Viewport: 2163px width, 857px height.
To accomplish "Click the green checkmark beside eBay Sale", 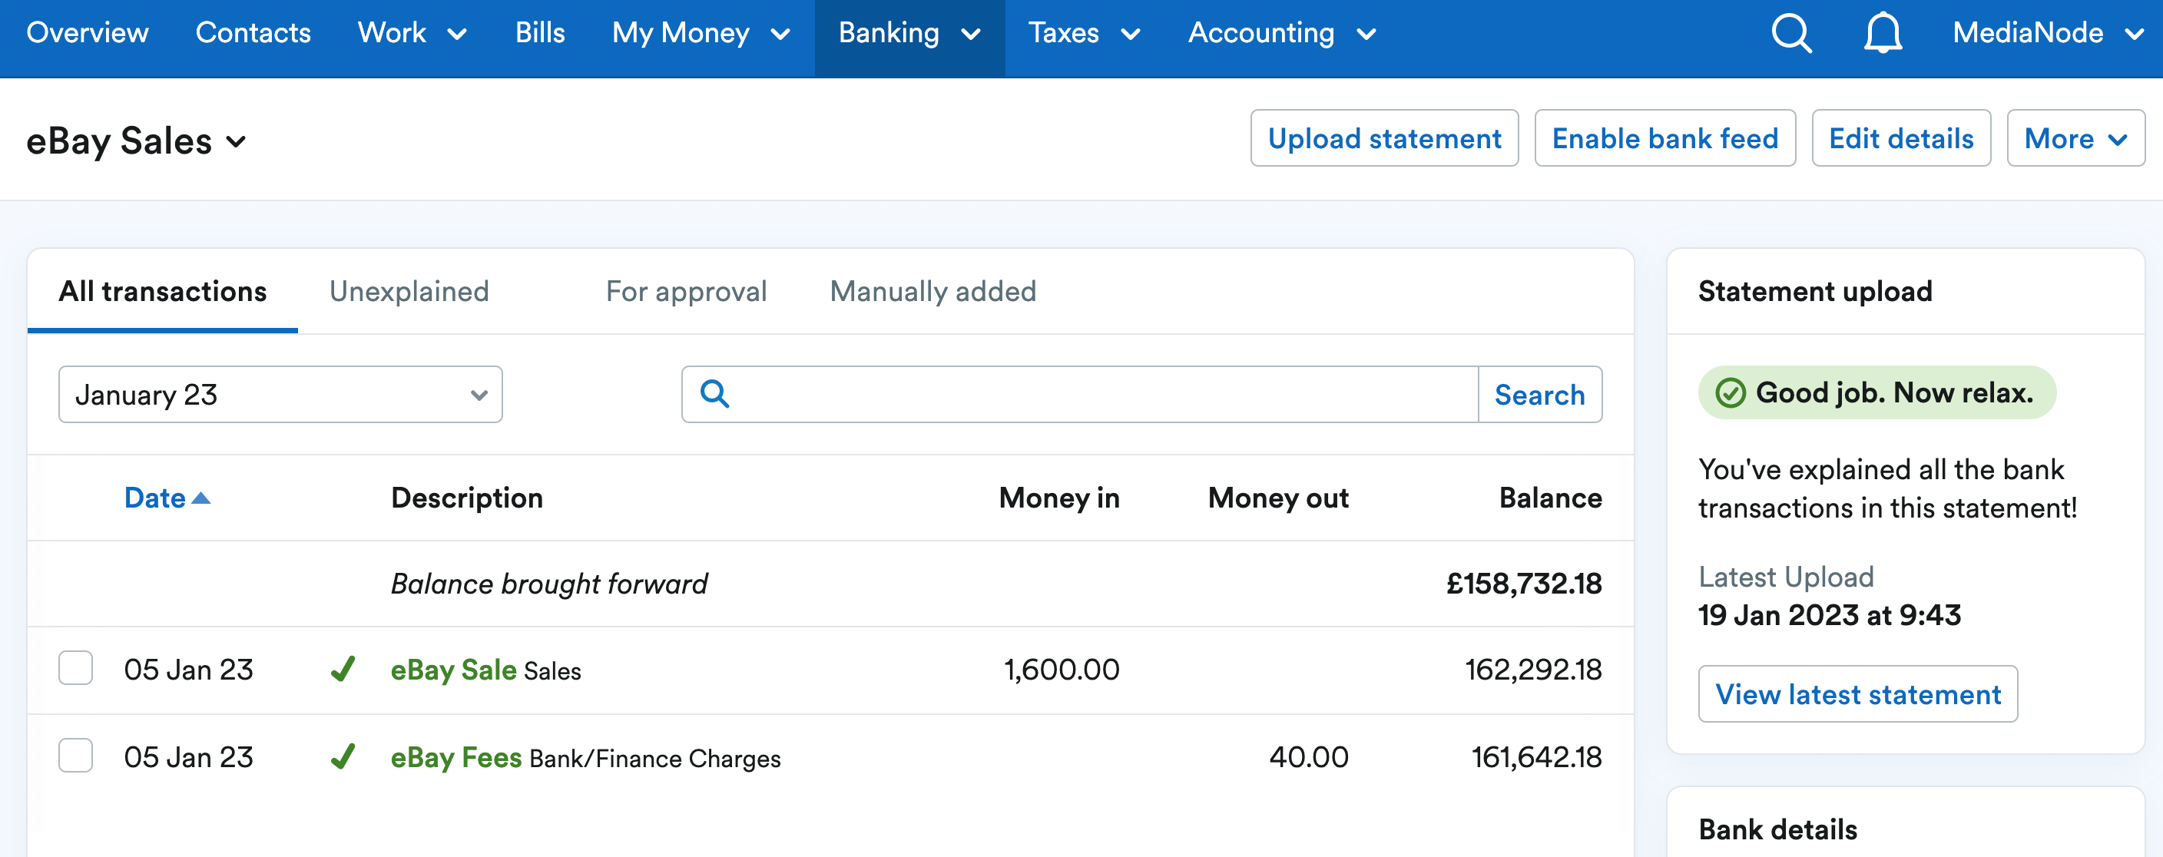I will [344, 669].
